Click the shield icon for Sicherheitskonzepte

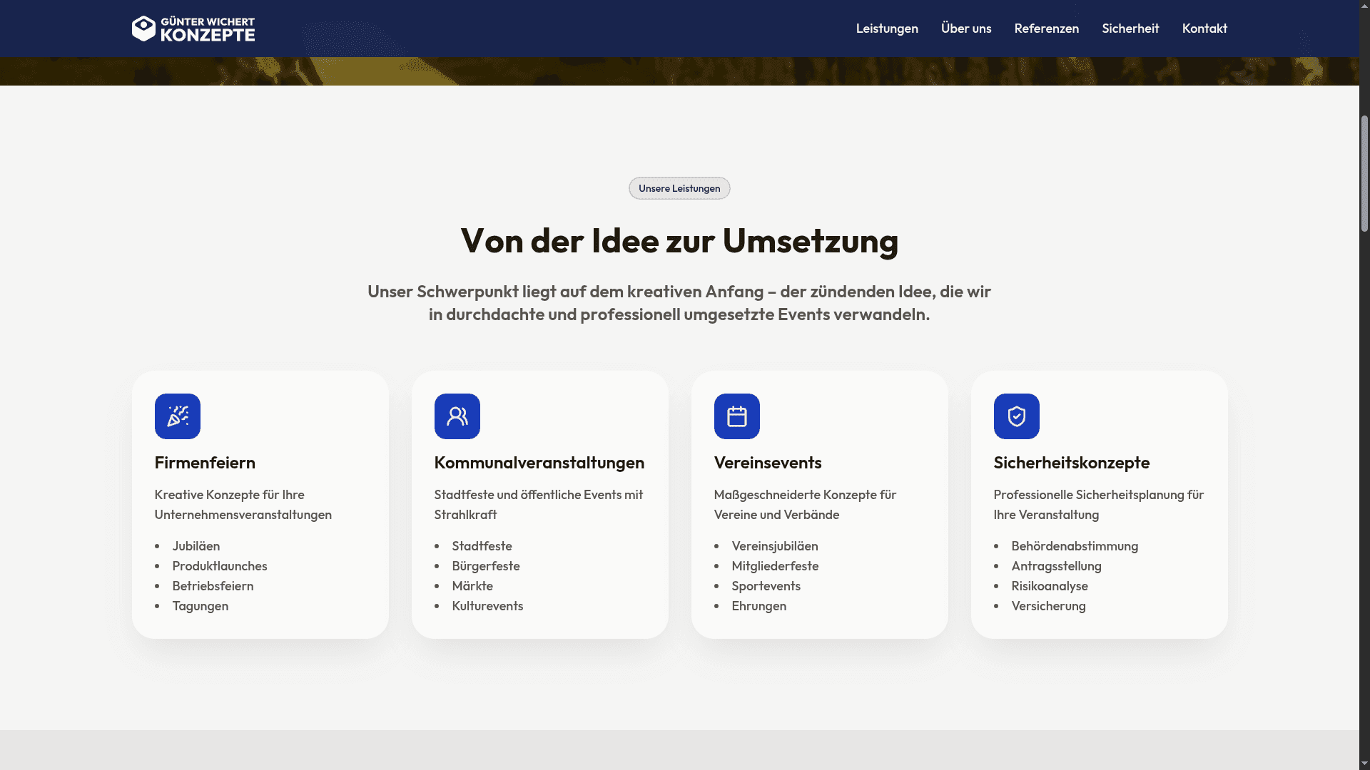[x=1017, y=416]
